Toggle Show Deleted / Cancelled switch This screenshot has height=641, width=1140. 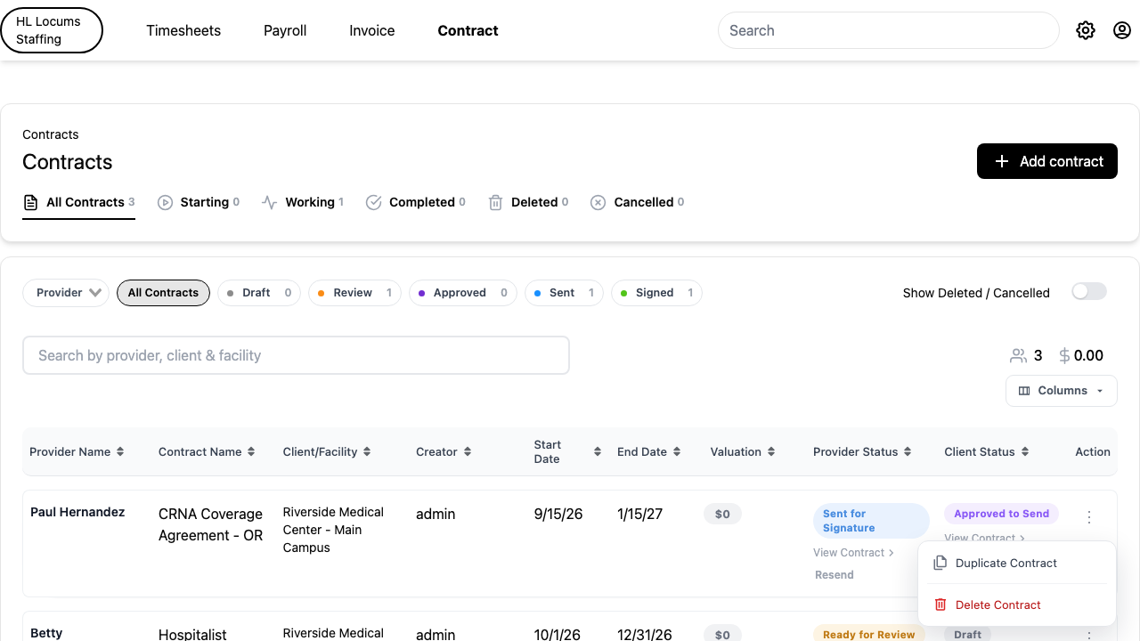point(1088,292)
